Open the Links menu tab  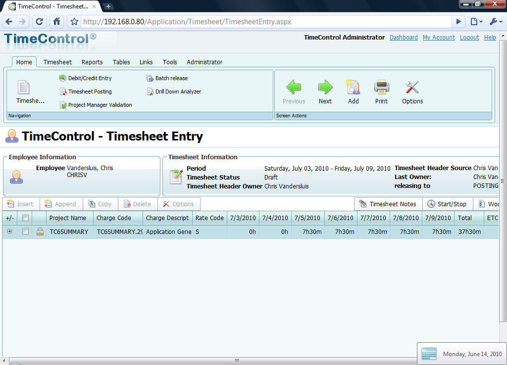pyautogui.click(x=146, y=62)
